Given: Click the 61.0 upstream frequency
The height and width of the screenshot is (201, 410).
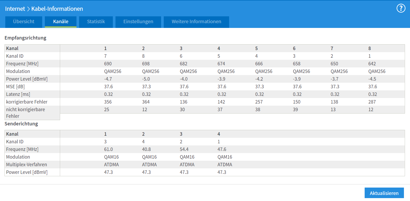Looking at the screenshot, I should tap(109, 149).
